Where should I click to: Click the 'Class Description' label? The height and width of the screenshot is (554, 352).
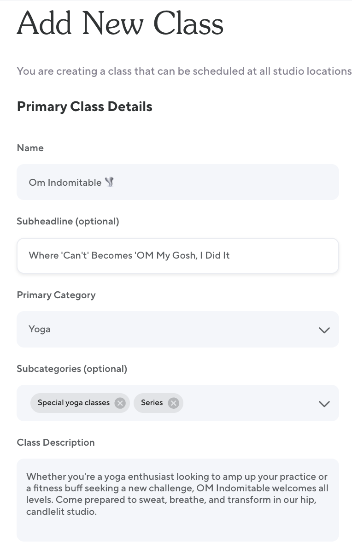tap(56, 442)
